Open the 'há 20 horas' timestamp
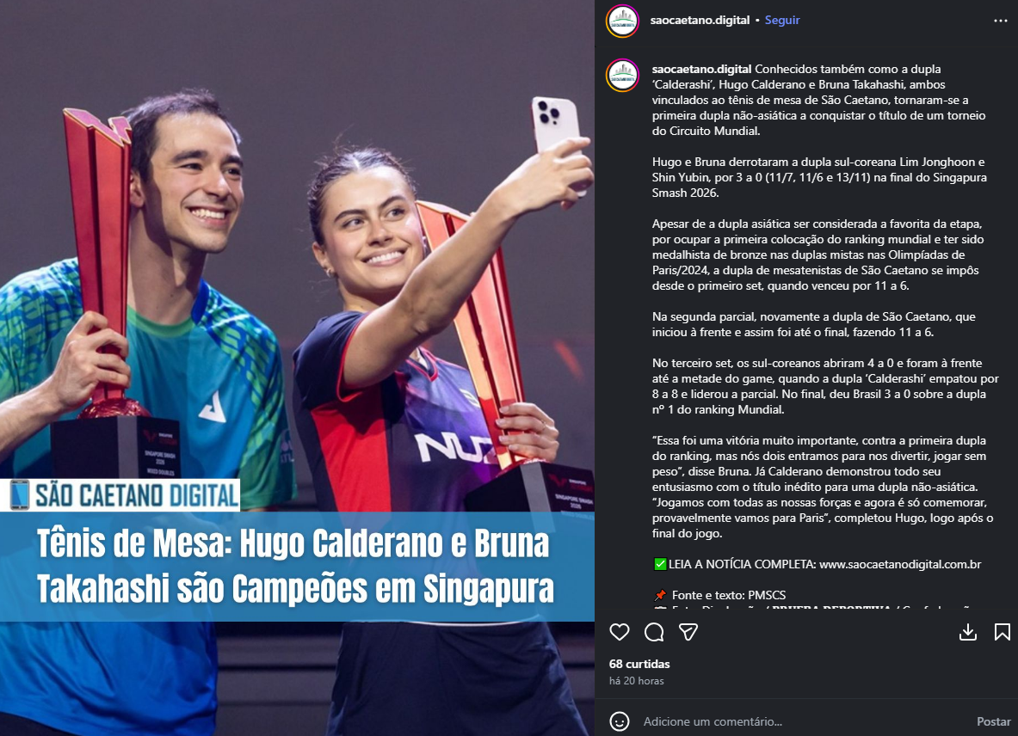Viewport: 1018px width, 736px height. coord(636,681)
